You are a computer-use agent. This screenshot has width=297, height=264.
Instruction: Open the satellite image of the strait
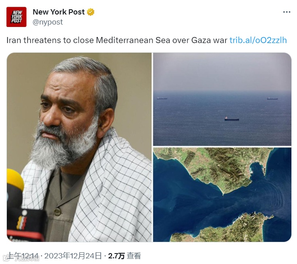[222, 195]
